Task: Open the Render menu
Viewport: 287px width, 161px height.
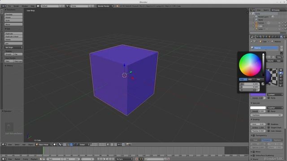Action: 16,6
